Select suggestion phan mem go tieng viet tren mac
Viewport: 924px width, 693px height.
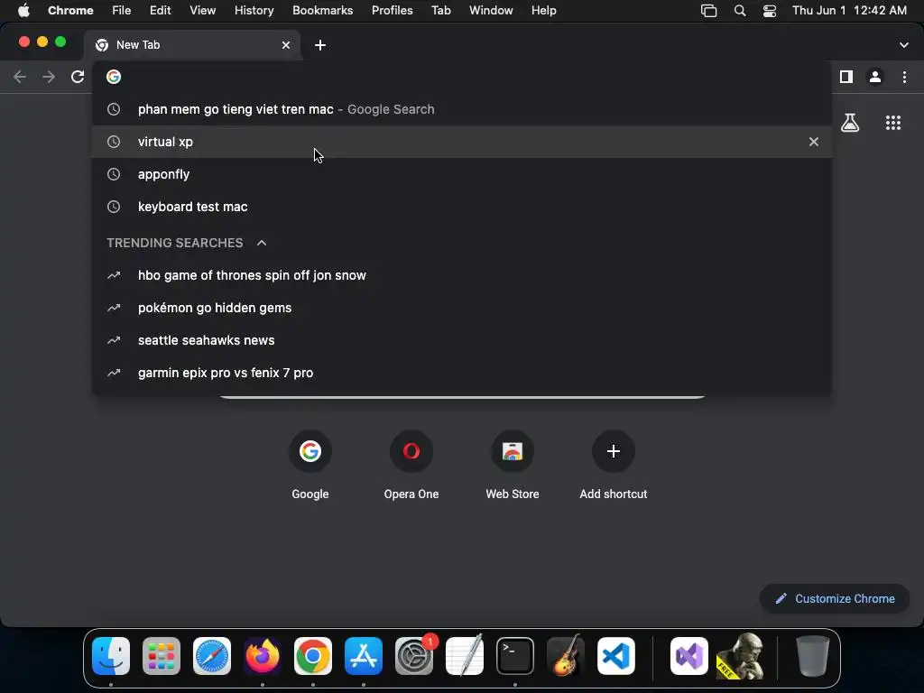[x=462, y=109]
